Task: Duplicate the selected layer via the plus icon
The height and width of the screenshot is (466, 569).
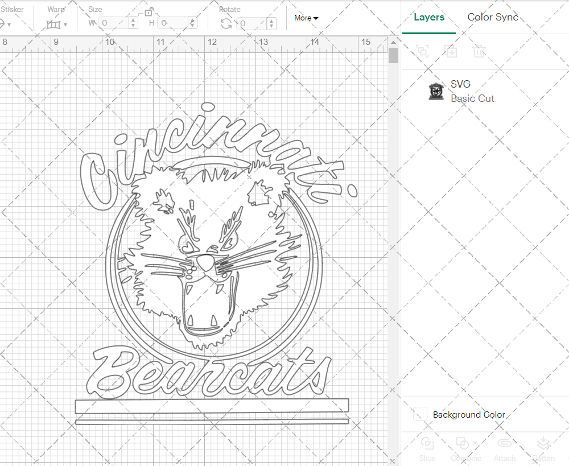Action: pyautogui.click(x=451, y=51)
